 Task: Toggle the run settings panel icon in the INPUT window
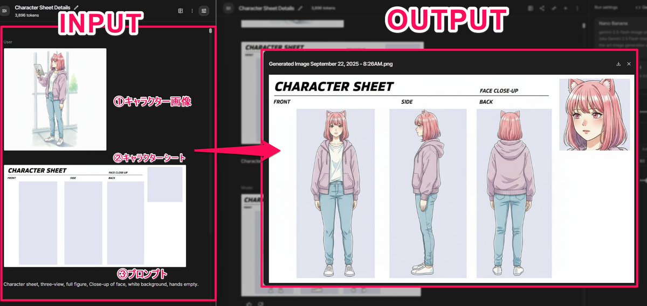click(204, 10)
